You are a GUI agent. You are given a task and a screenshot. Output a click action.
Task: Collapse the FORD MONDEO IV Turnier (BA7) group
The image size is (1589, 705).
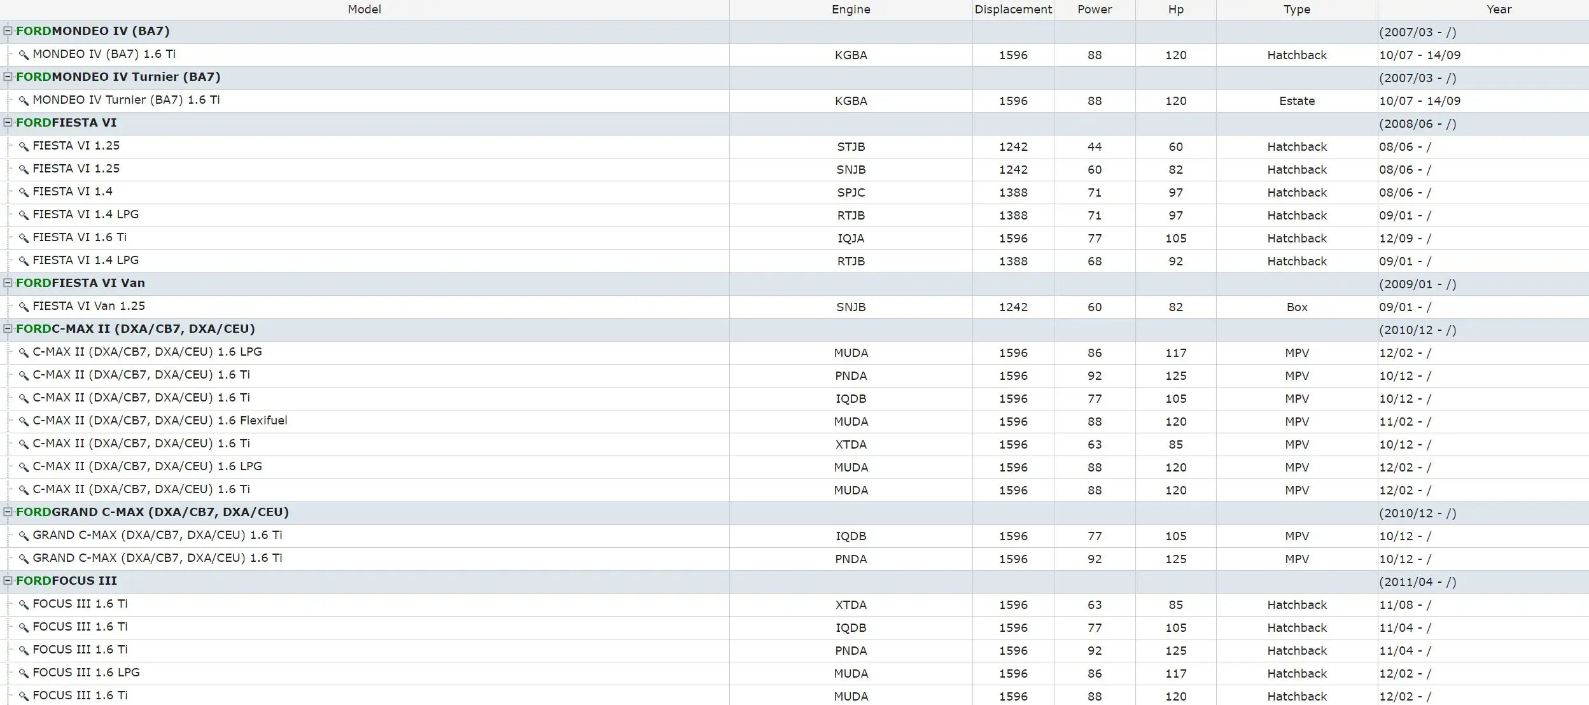tap(8, 76)
